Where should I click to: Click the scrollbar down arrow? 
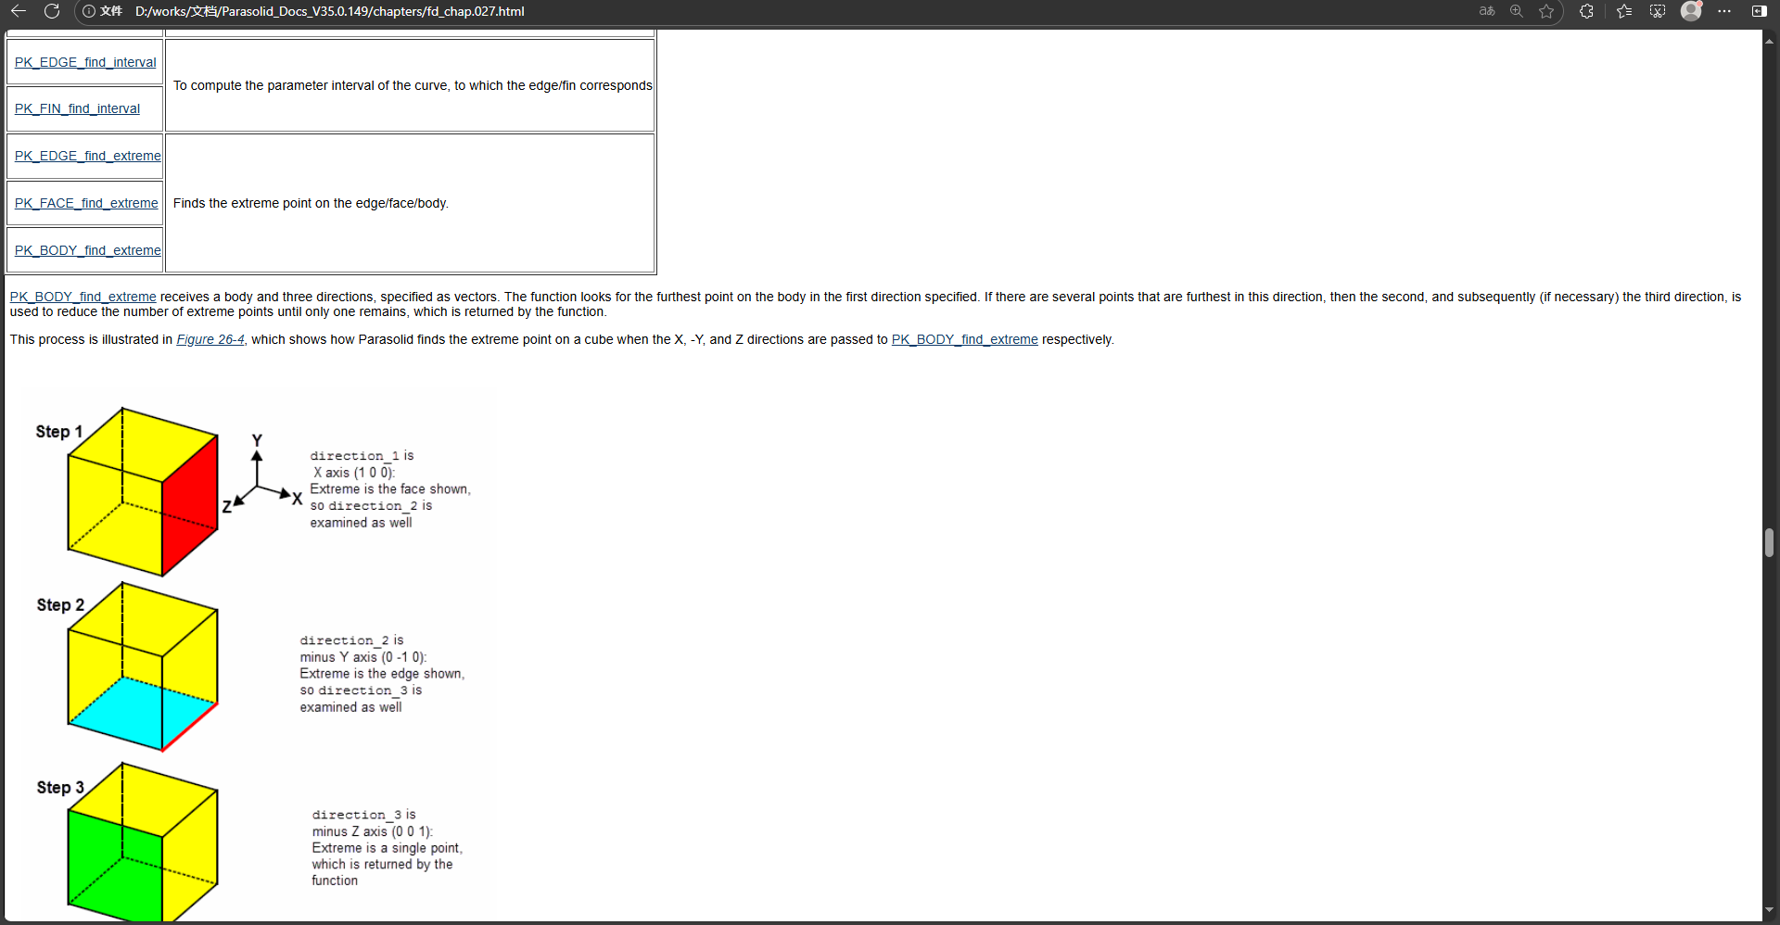(1770, 911)
